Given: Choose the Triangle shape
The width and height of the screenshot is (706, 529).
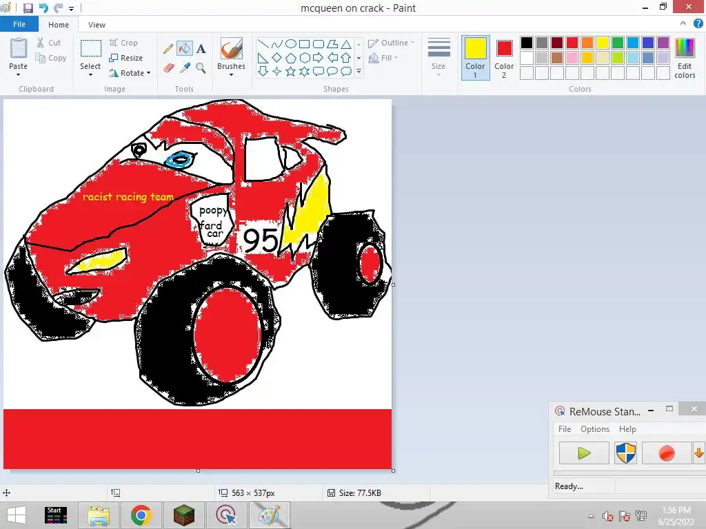Looking at the screenshot, I should [346, 43].
